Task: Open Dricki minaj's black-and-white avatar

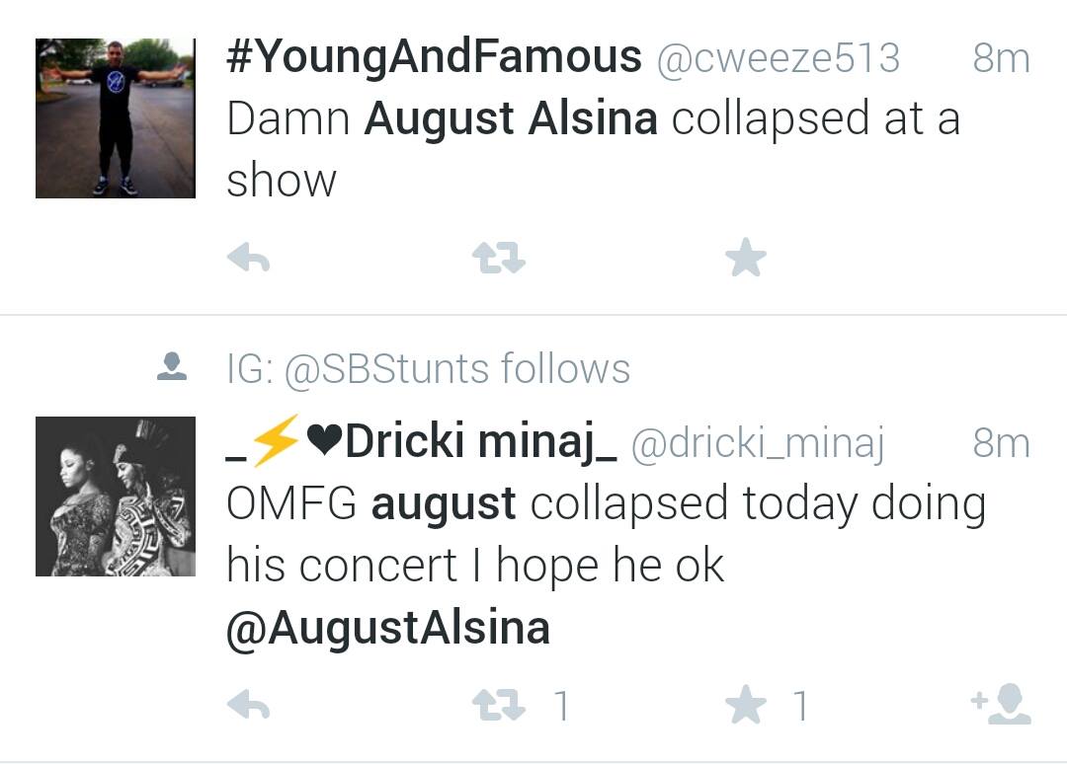Action: click(116, 497)
